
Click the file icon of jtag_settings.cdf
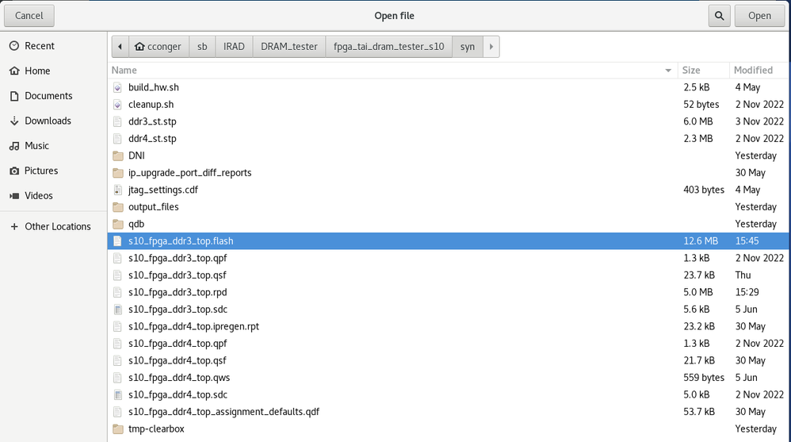(117, 190)
